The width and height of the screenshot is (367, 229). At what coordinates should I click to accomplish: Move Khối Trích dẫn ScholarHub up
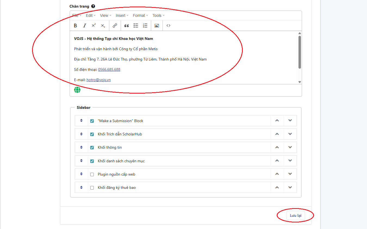[277, 134]
